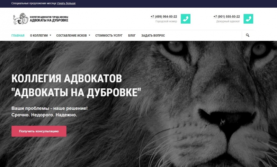This screenshot has width=277, height=167.
Task: Click the phone icon beside the duty lawyer number
Action: point(248,19)
